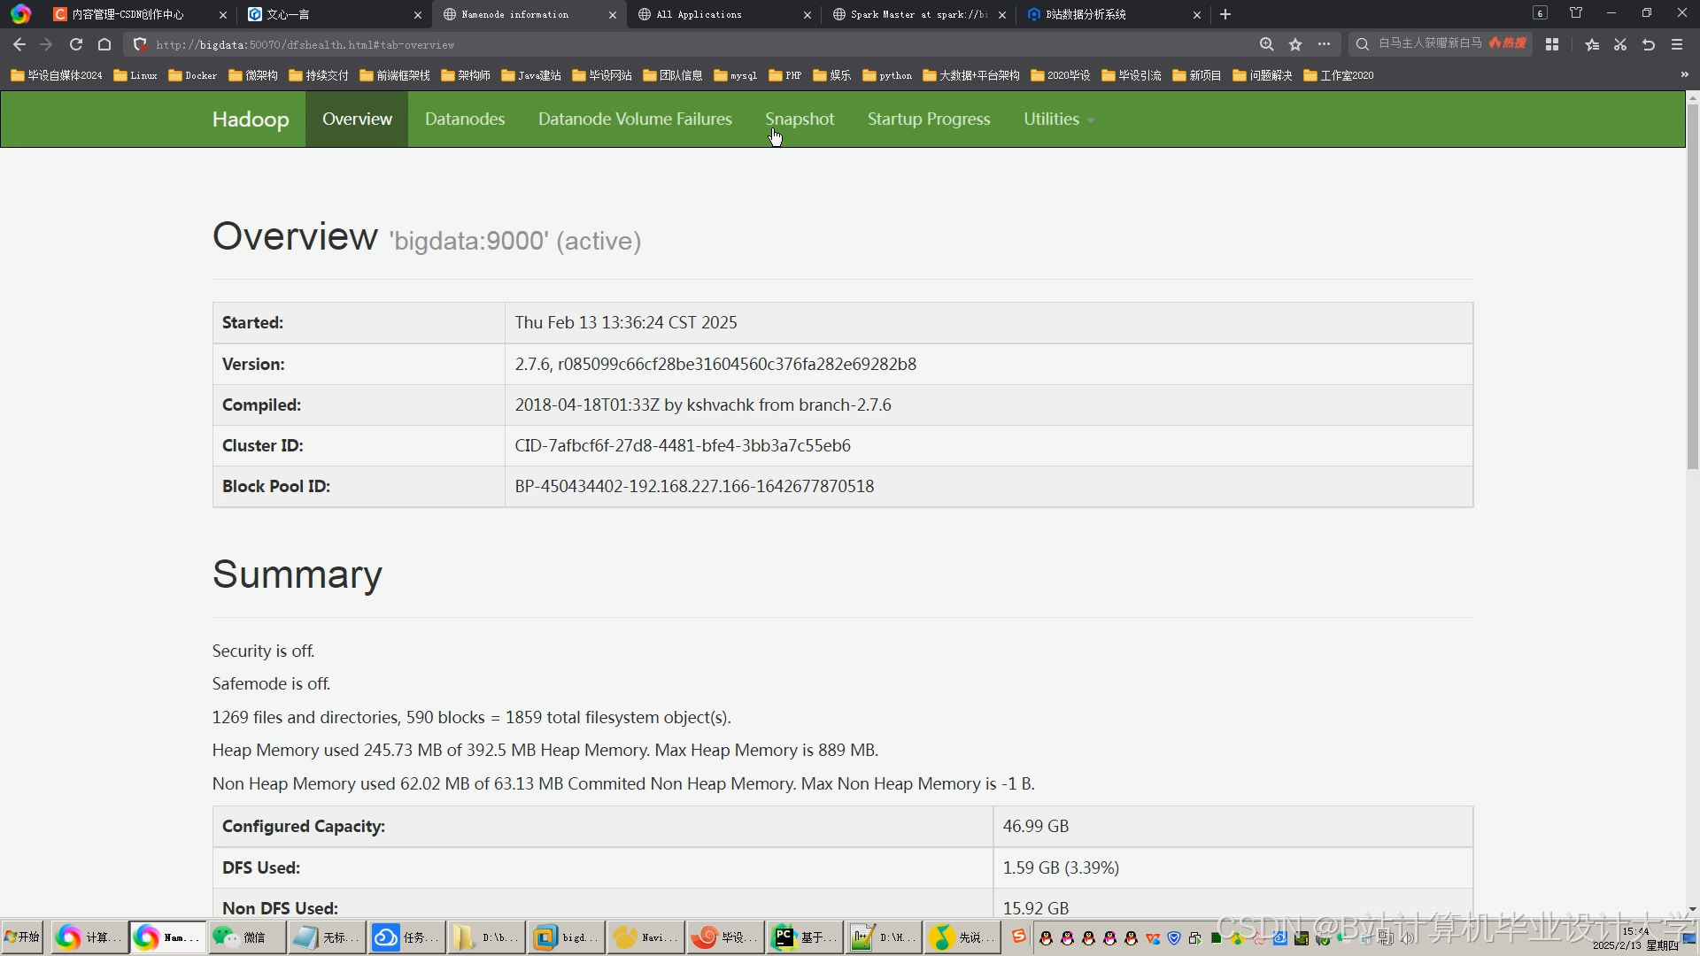Open the address bar three-dots menu
Viewport: 1700px width, 956px height.
click(x=1324, y=44)
